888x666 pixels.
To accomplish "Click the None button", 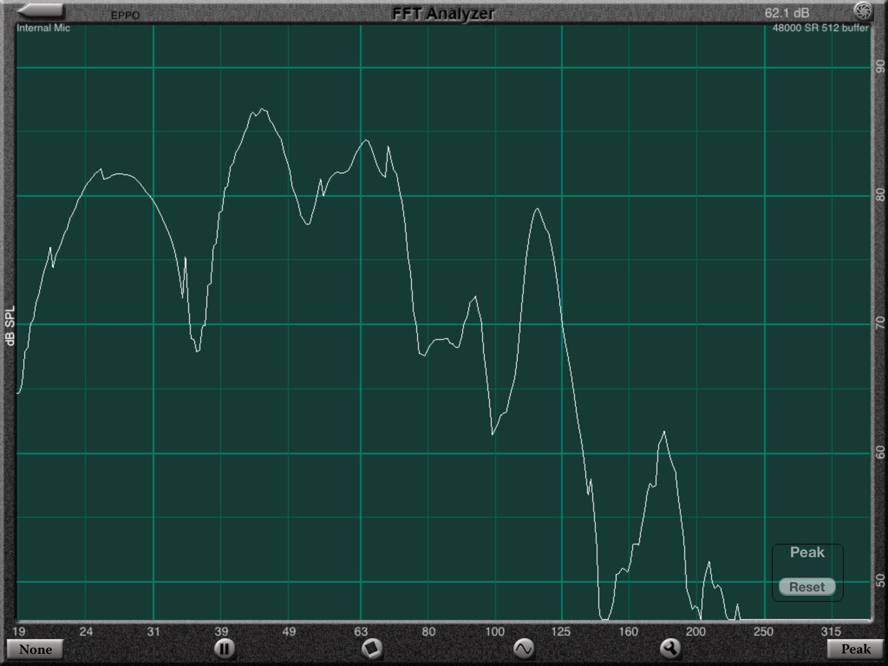I will 35,649.
